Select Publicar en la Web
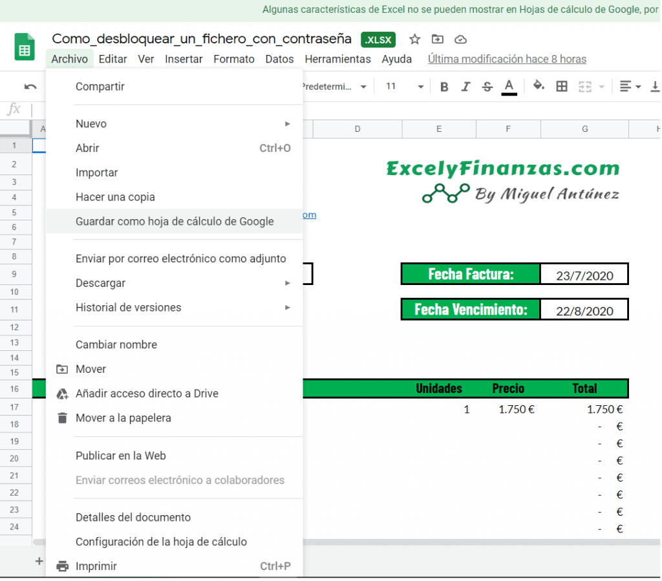 tap(175, 456)
